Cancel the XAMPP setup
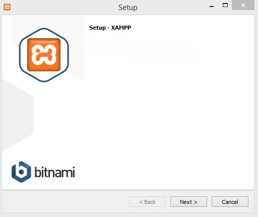258x217 pixels. [230, 202]
